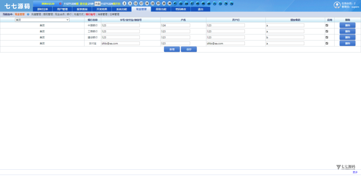This screenshot has height=176, width=361.
Task: Click the red refresh icon beside 澳洲幸运20
Action: [60, 4]
